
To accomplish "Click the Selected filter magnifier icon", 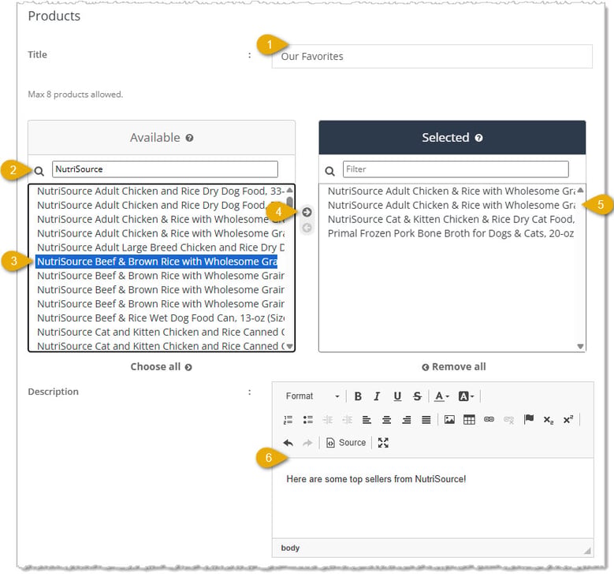I will pyautogui.click(x=330, y=171).
